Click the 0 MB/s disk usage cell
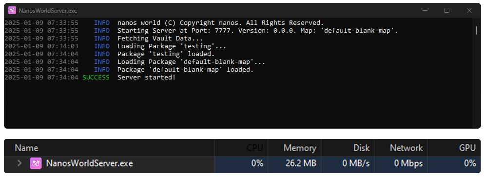 point(348,163)
